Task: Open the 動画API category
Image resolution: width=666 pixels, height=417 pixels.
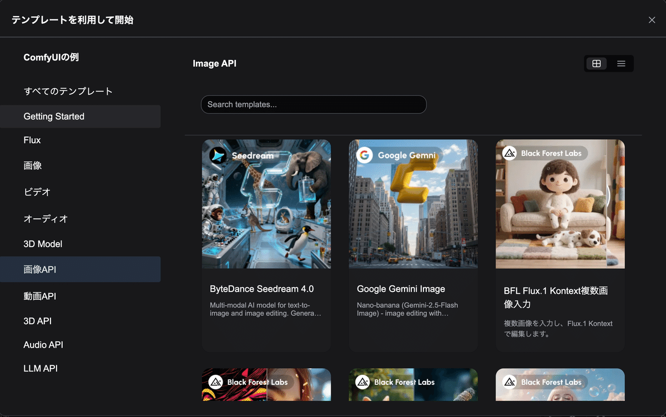Action: tap(80, 297)
